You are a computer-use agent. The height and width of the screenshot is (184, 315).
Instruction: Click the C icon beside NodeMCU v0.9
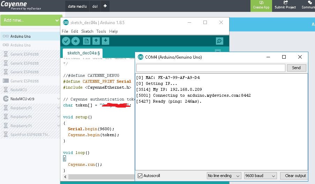pyautogui.click(x=6, y=99)
